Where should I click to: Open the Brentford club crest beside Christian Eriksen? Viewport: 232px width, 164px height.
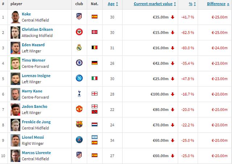[79, 32]
